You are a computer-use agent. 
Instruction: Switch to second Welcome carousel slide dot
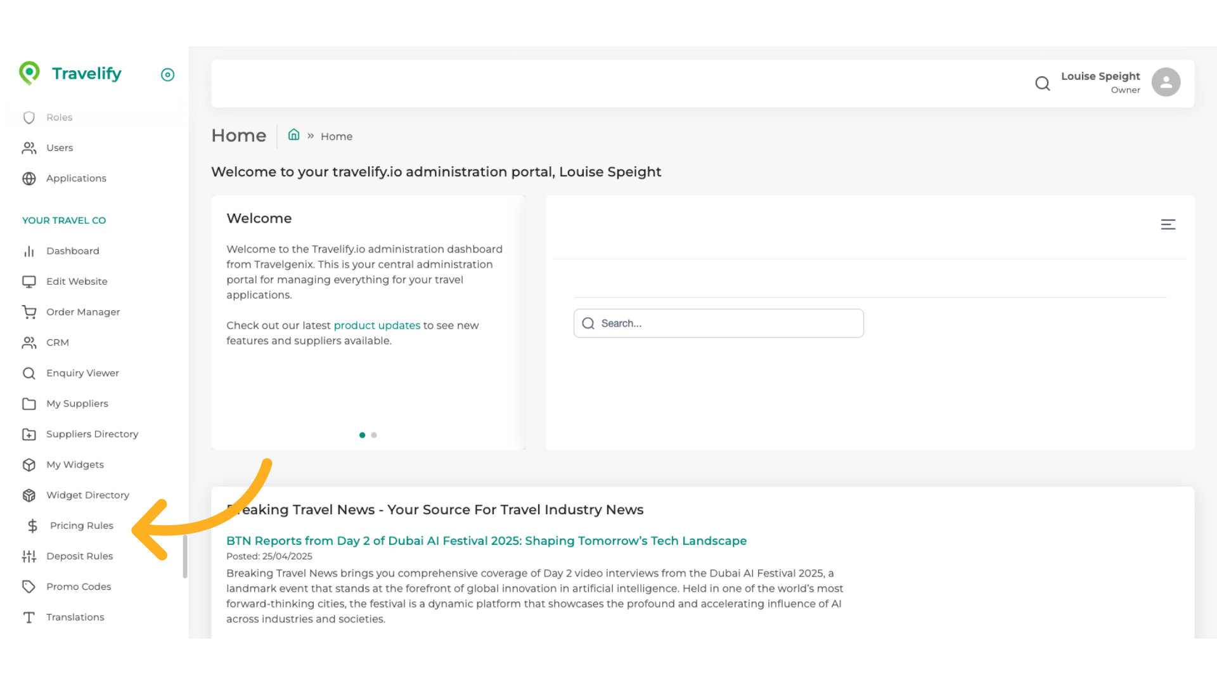click(374, 435)
